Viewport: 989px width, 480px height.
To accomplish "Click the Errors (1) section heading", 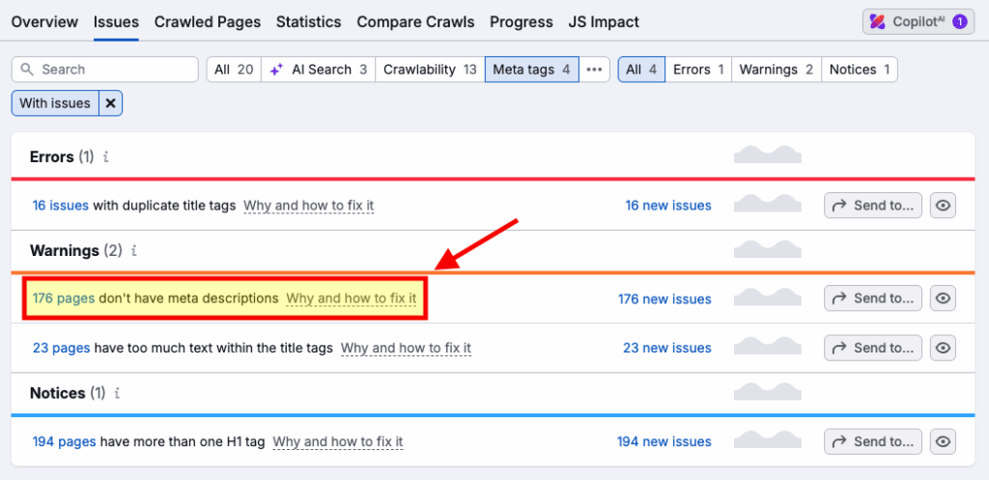I will 62,156.
